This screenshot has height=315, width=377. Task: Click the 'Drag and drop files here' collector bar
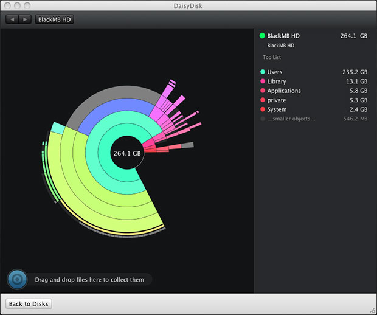[89, 280]
